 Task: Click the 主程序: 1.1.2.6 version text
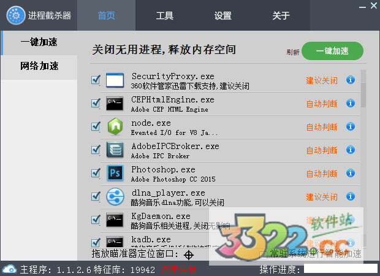(x=56, y=270)
